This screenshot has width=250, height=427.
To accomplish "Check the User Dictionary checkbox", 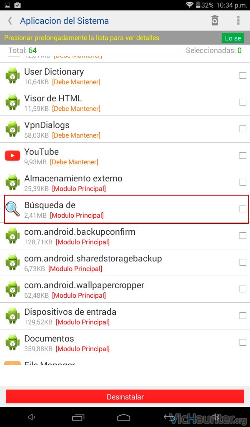I will click(242, 75).
